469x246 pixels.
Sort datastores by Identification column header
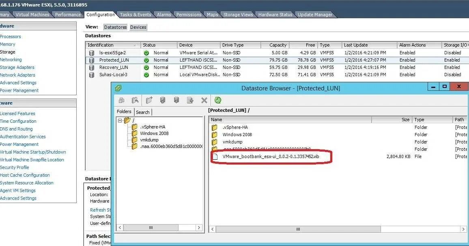click(x=113, y=45)
